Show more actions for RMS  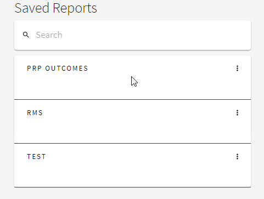pyautogui.click(x=237, y=113)
